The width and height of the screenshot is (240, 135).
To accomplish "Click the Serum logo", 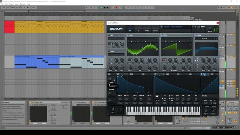I will click(116, 29).
